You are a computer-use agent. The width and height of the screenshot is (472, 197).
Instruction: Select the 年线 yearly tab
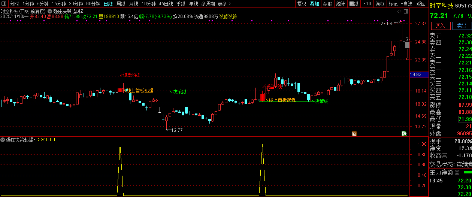[193, 4]
